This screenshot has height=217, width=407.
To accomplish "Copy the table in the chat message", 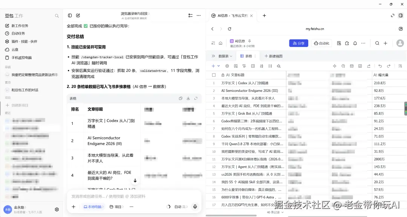I will pyautogui.click(x=181, y=99).
